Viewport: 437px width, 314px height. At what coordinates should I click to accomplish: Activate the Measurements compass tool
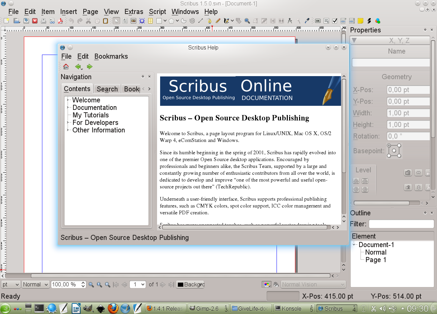(290, 21)
